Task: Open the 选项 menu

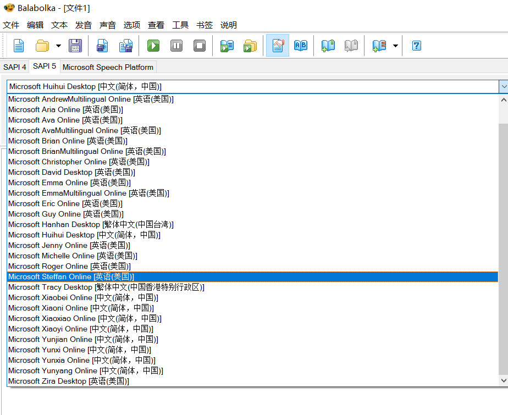Action: coord(132,25)
